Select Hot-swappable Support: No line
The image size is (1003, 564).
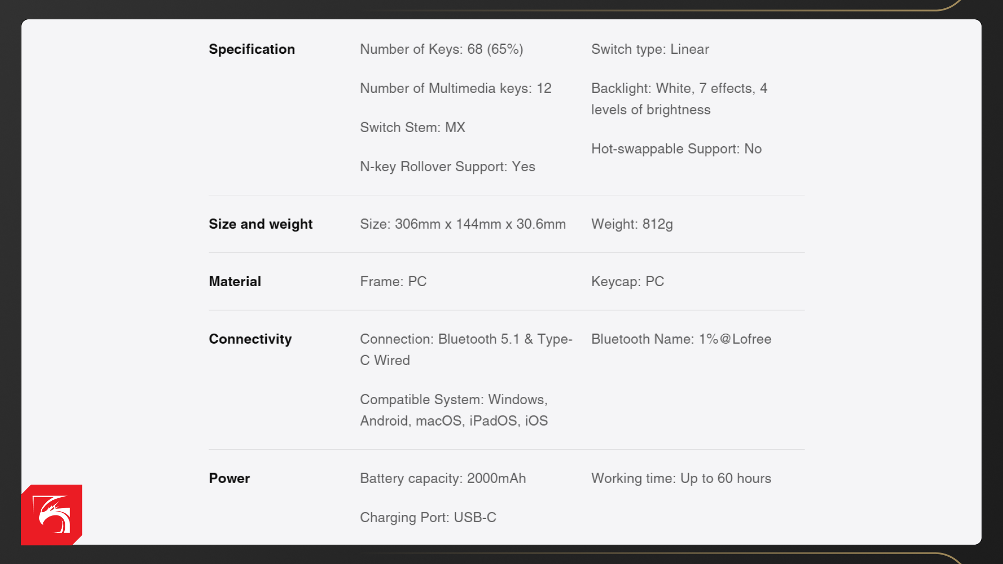pos(677,149)
